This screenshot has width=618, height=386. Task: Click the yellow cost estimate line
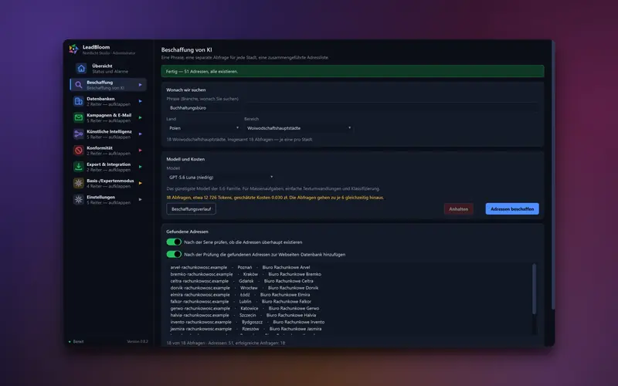pos(275,198)
